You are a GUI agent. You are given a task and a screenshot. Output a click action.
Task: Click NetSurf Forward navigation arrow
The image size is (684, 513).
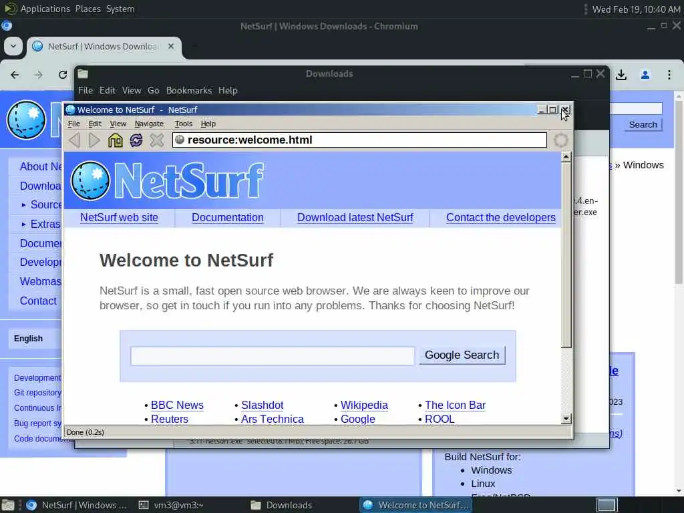94,140
